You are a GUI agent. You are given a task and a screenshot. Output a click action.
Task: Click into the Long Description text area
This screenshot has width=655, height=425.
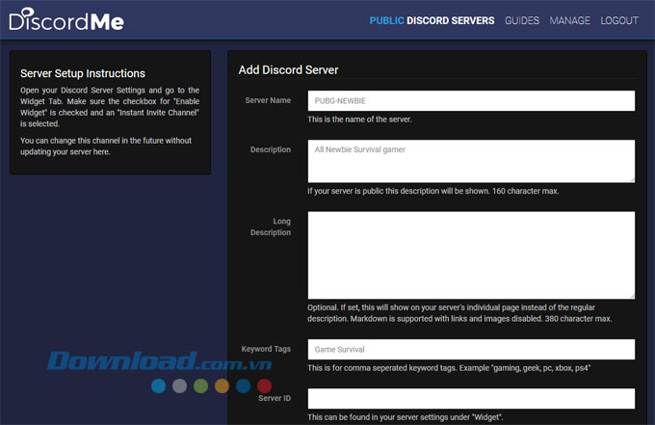471,255
